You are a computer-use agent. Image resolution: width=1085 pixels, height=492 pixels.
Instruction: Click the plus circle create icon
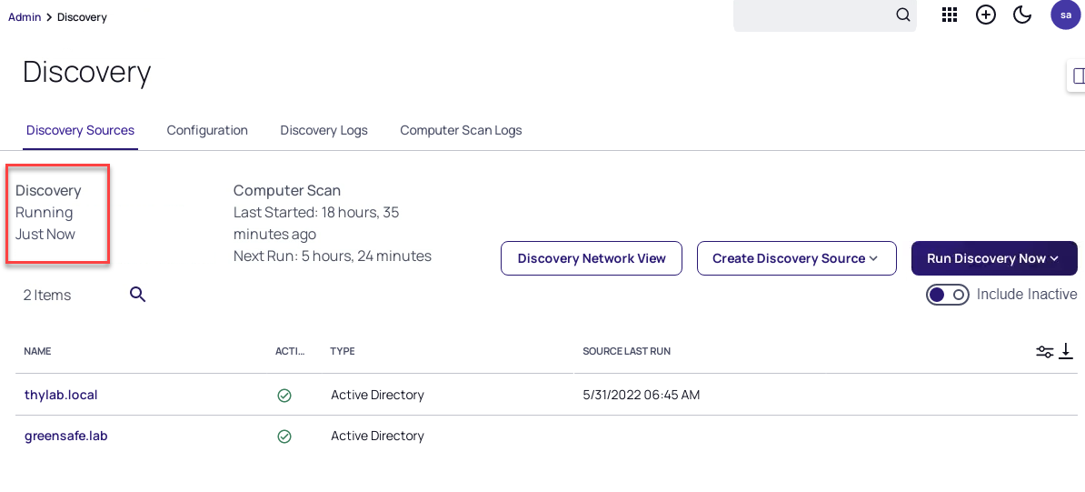pyautogui.click(x=986, y=15)
